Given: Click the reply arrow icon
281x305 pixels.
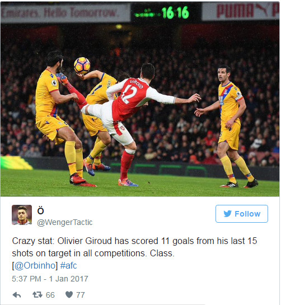Looking at the screenshot, I should point(17,295).
